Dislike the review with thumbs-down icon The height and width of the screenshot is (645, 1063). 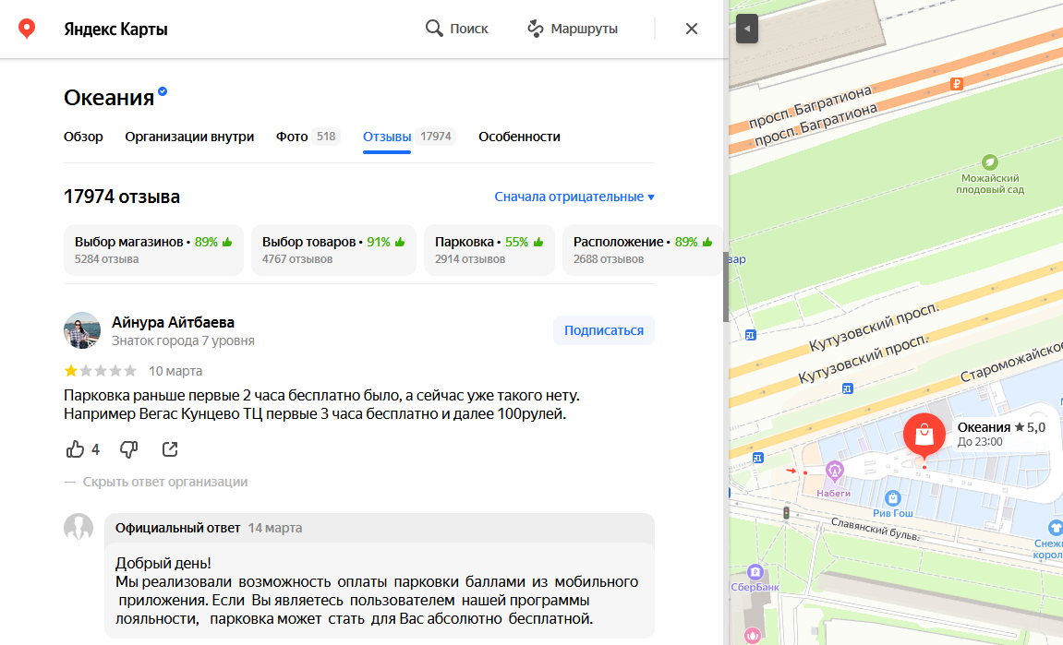[128, 449]
